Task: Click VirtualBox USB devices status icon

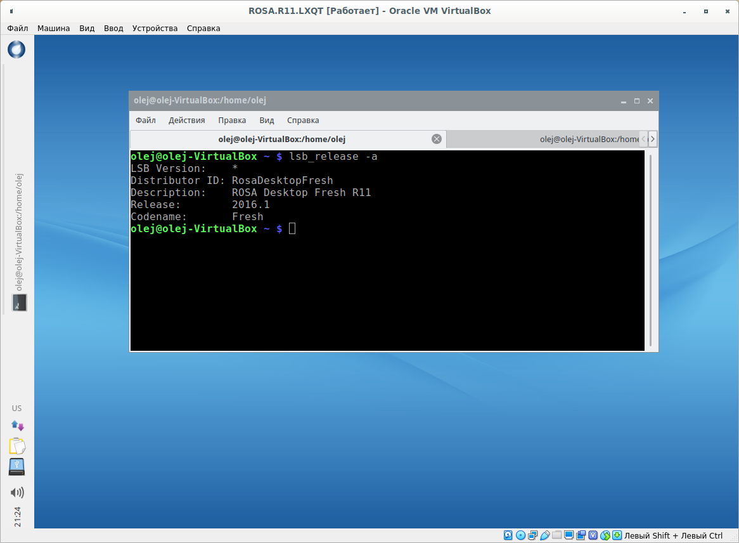Action: (x=544, y=536)
